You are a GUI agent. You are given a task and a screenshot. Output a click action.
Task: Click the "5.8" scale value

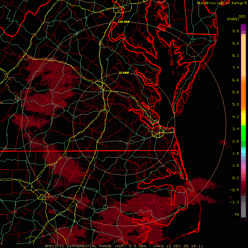(236, 92)
